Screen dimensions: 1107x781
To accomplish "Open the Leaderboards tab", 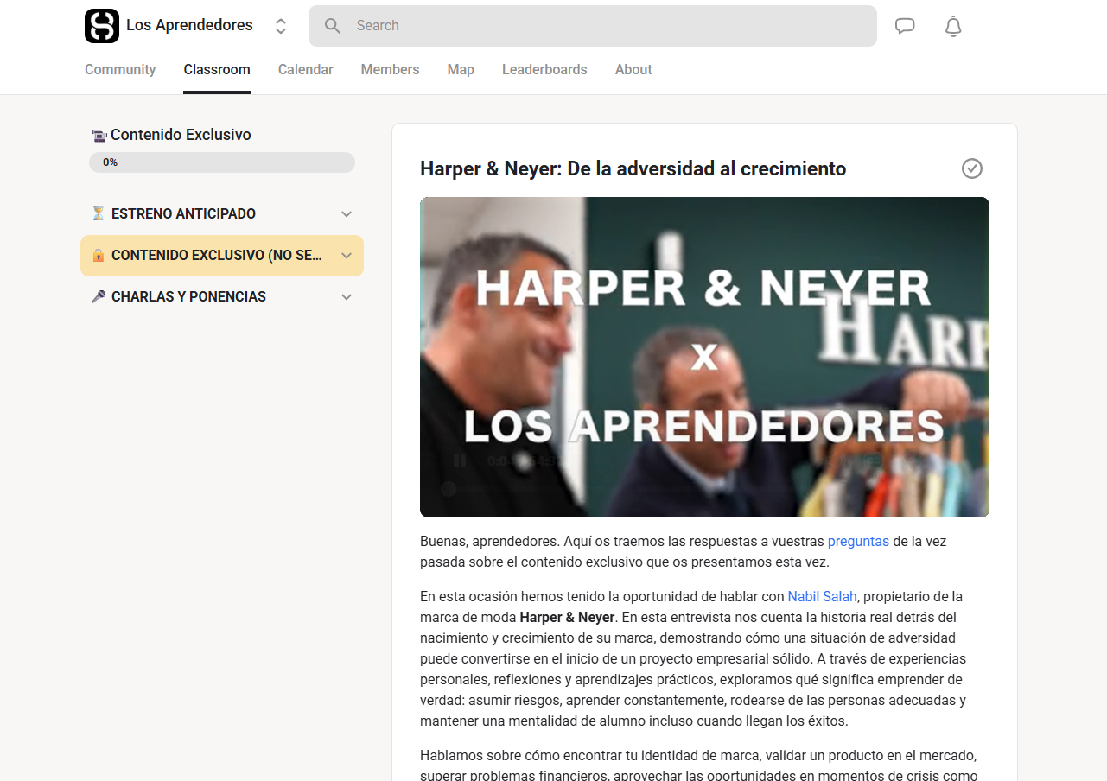I will 544,69.
